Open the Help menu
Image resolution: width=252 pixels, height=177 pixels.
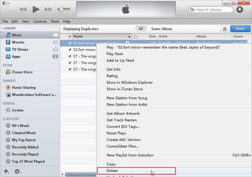point(67,21)
